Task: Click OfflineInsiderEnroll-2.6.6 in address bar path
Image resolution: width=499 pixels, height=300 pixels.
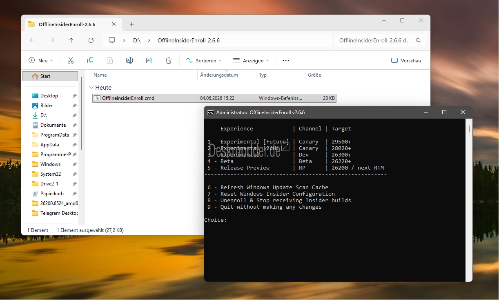Action: click(188, 40)
